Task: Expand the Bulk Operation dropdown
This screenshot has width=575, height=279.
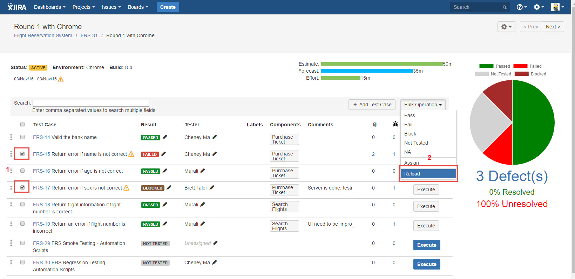Action: pyautogui.click(x=423, y=105)
